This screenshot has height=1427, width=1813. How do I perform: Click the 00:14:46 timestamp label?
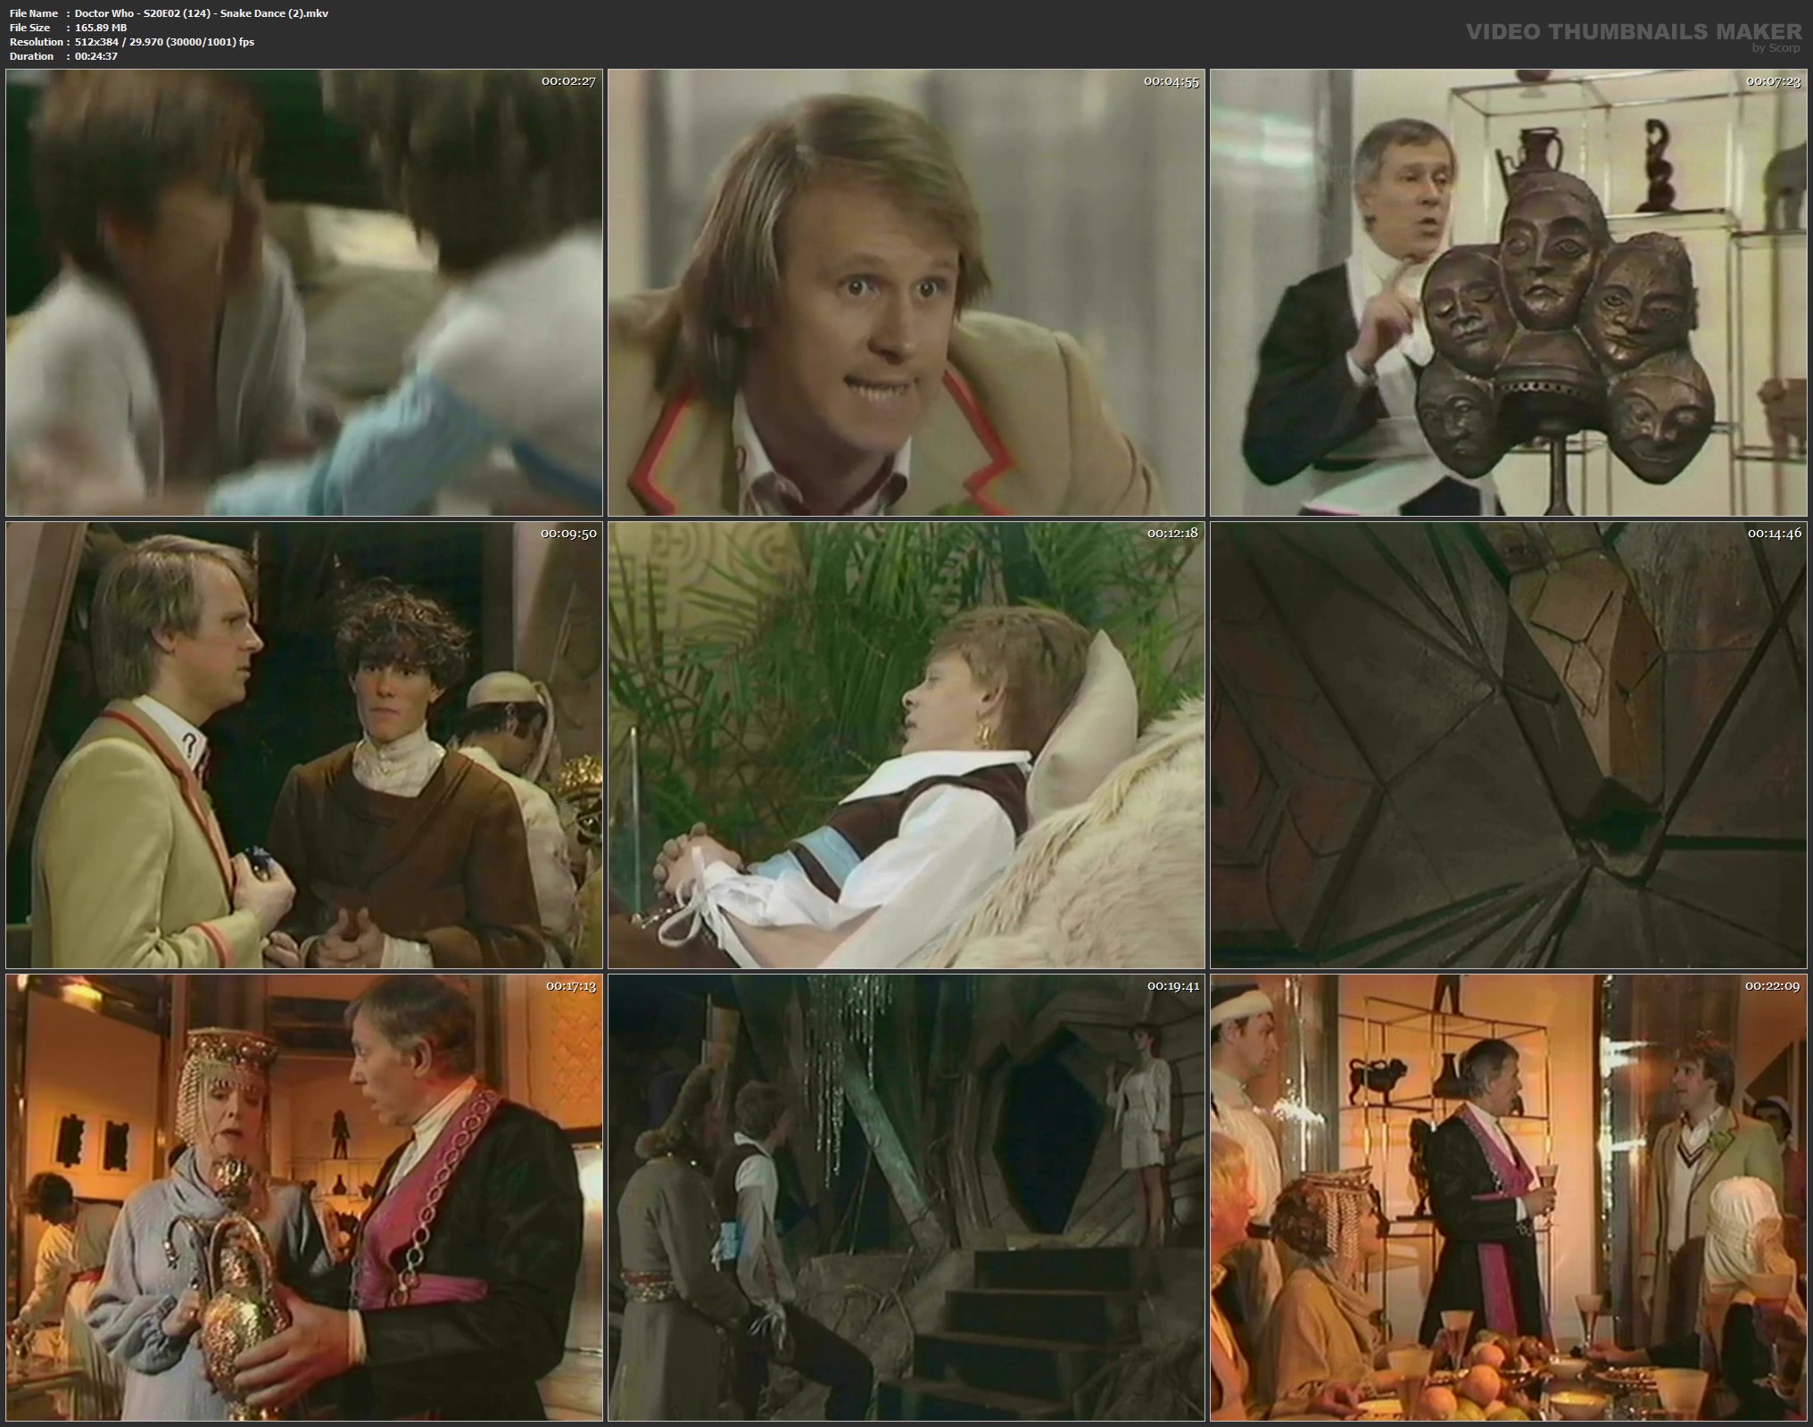[1774, 533]
